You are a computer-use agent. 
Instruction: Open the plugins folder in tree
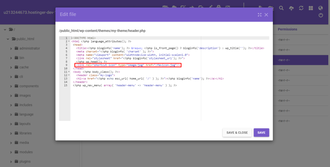(x=25, y=162)
